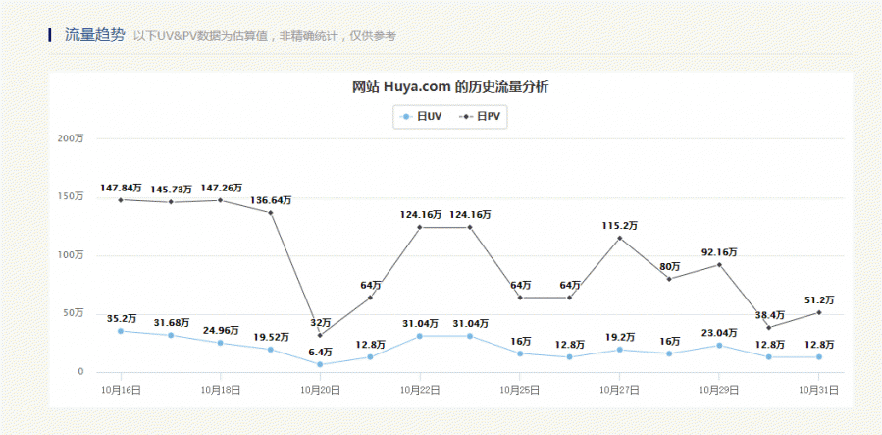Screen dimensions: 882x435
Task: Click the 147.84万 PV data point
Action: pyautogui.click(x=121, y=199)
